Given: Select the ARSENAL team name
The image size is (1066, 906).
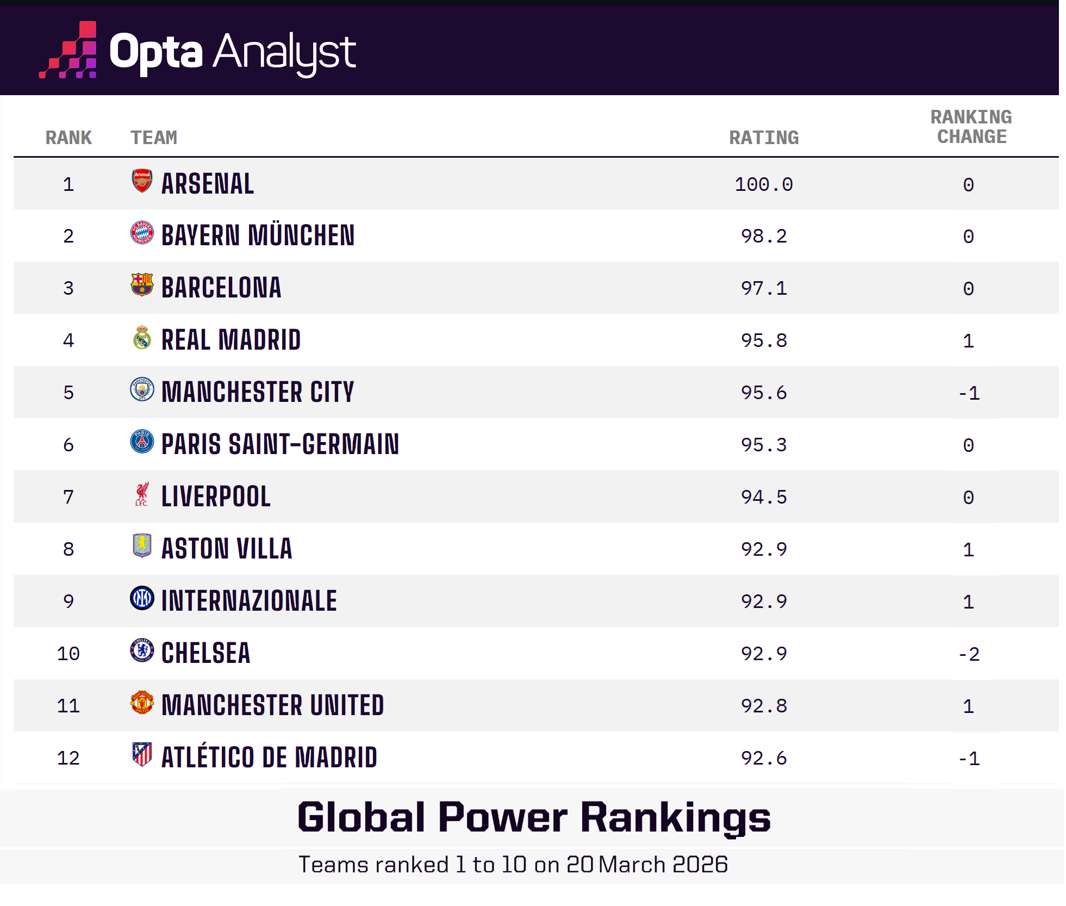Looking at the screenshot, I should (208, 184).
